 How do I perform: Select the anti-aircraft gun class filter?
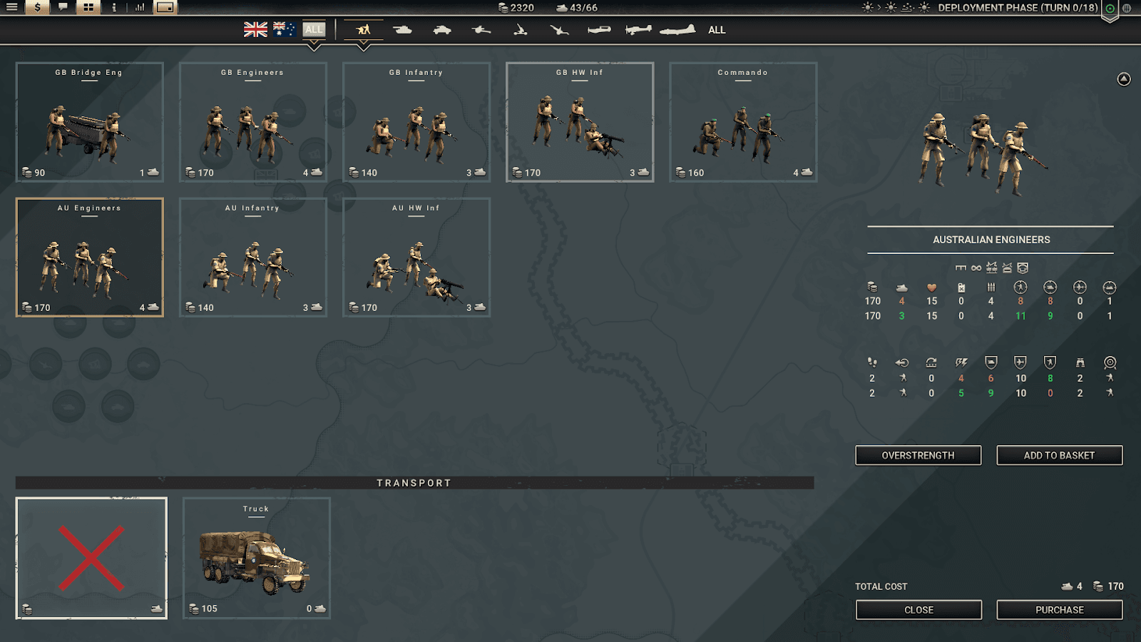[521, 30]
